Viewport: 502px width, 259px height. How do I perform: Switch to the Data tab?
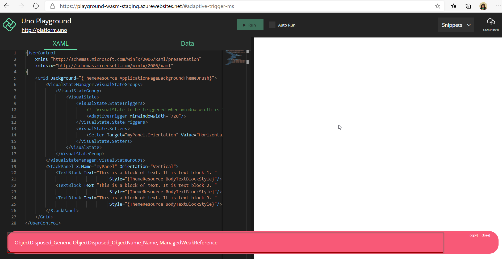pos(187,43)
